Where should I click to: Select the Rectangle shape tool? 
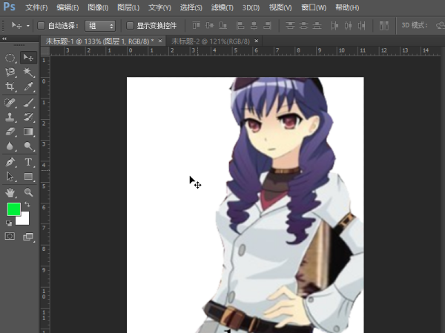coord(28,176)
